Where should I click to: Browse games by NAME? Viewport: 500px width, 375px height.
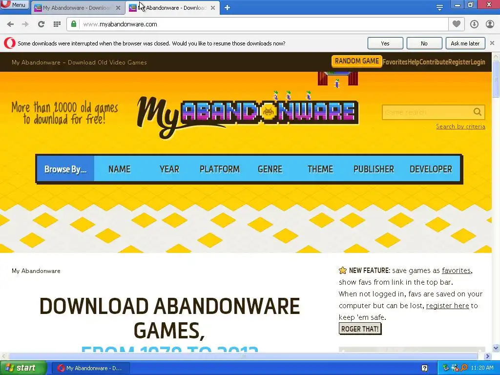(119, 169)
